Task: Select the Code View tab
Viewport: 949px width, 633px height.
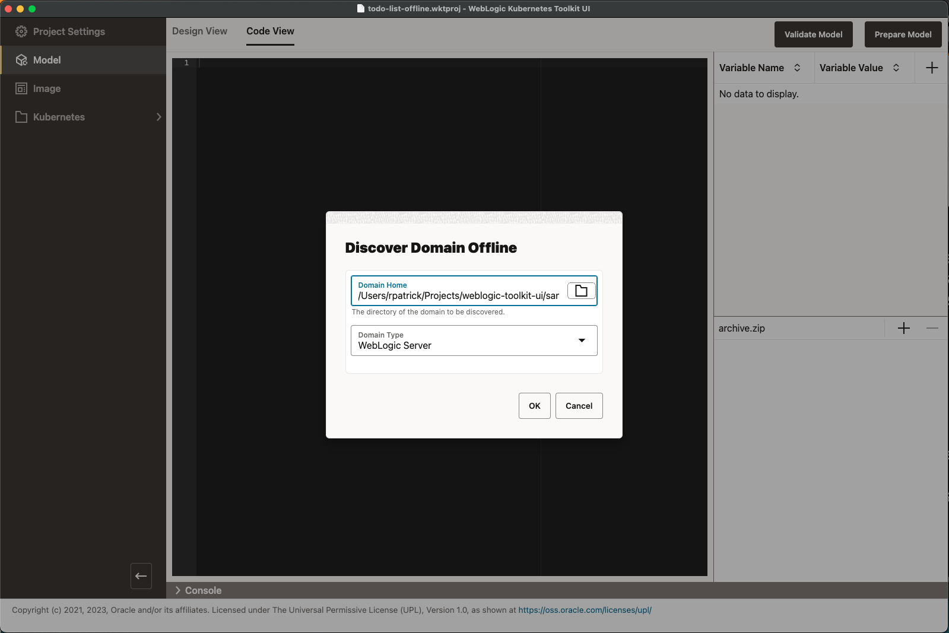Action: pyautogui.click(x=270, y=31)
